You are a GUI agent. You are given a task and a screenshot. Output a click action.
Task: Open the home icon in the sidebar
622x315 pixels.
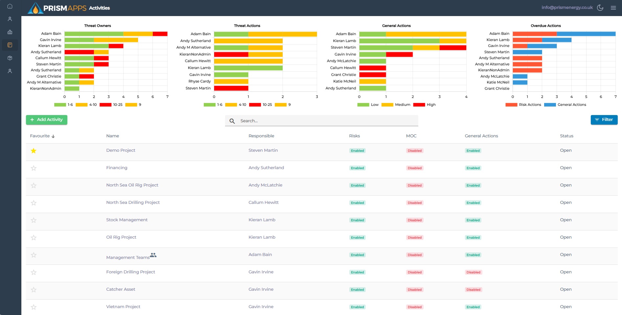(x=10, y=6)
